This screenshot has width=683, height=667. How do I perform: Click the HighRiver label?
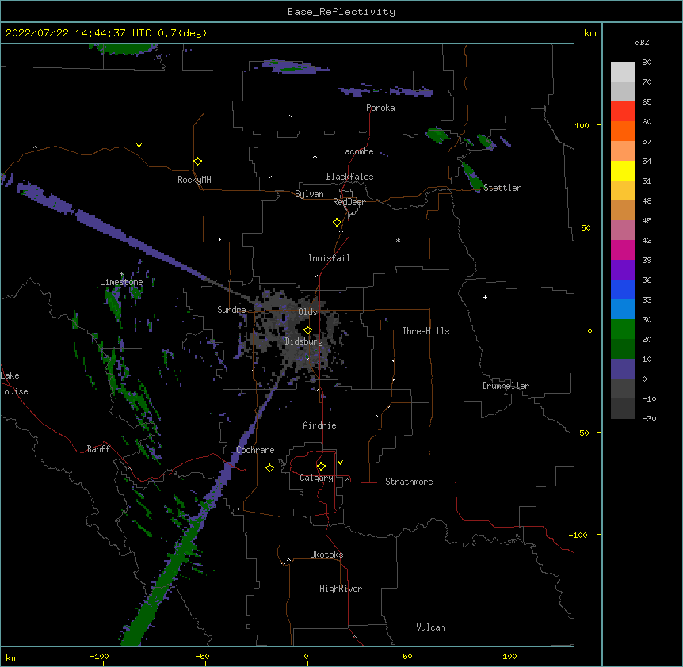point(341,589)
